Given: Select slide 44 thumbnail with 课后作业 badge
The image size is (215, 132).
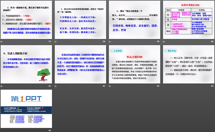Looking at the screenshot, I should click(x=189, y=64).
